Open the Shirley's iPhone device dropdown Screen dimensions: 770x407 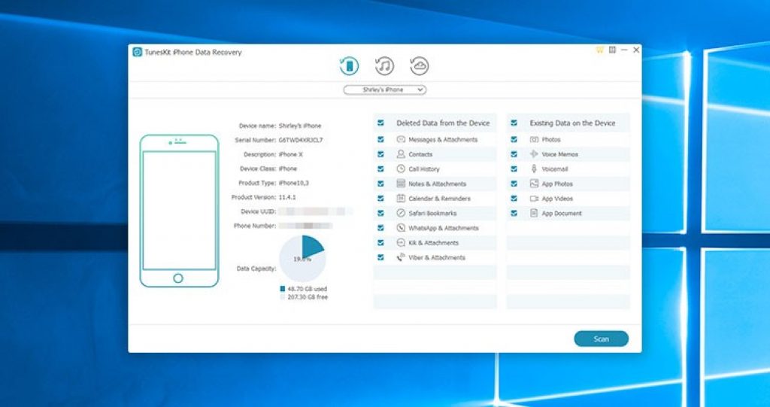coord(384,90)
